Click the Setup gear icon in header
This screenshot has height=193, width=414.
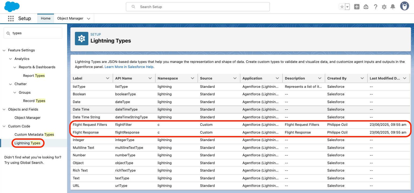[x=384, y=7]
